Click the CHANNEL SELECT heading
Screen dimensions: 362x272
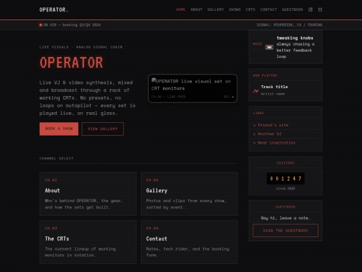(56, 158)
